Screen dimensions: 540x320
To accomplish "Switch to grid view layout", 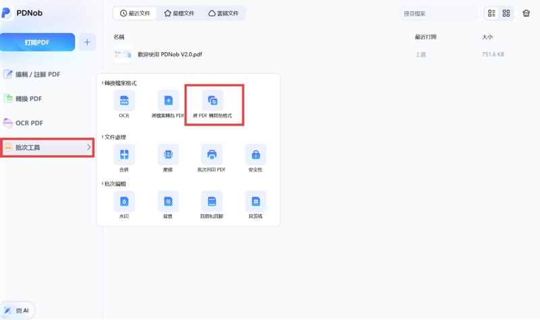I will point(506,14).
